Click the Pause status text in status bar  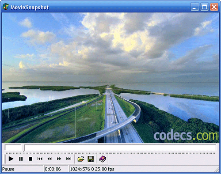[x=8, y=169]
